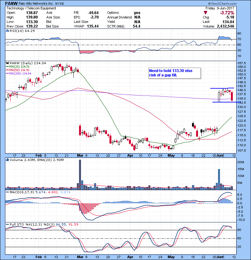Click the 'Mar' label on the price date axis
The height and width of the screenshot is (260, 251).
click(x=79, y=155)
